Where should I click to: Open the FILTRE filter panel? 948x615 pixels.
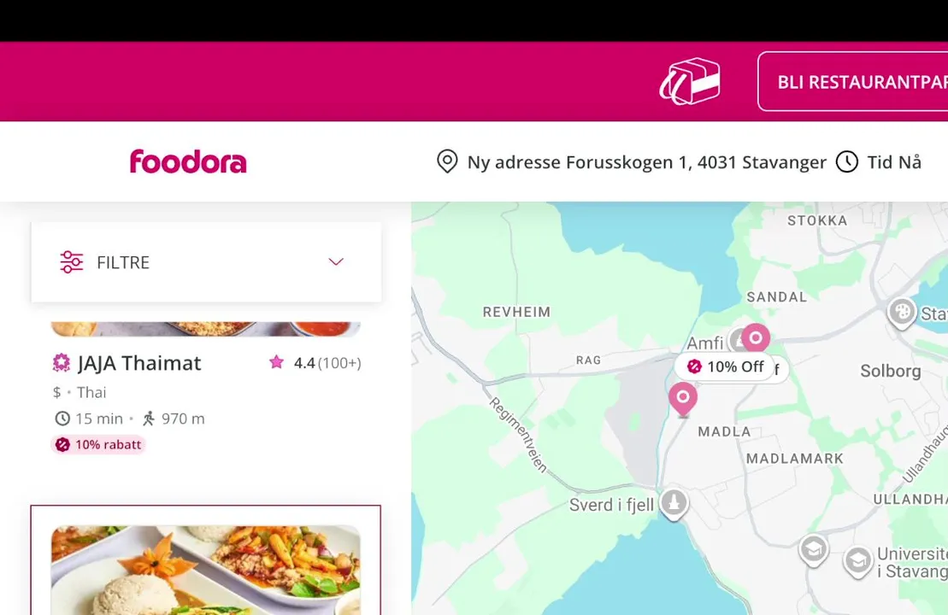(206, 262)
